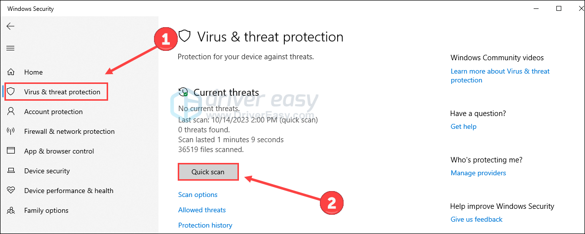Click the back arrow icon
The height and width of the screenshot is (234, 585).
[10, 26]
